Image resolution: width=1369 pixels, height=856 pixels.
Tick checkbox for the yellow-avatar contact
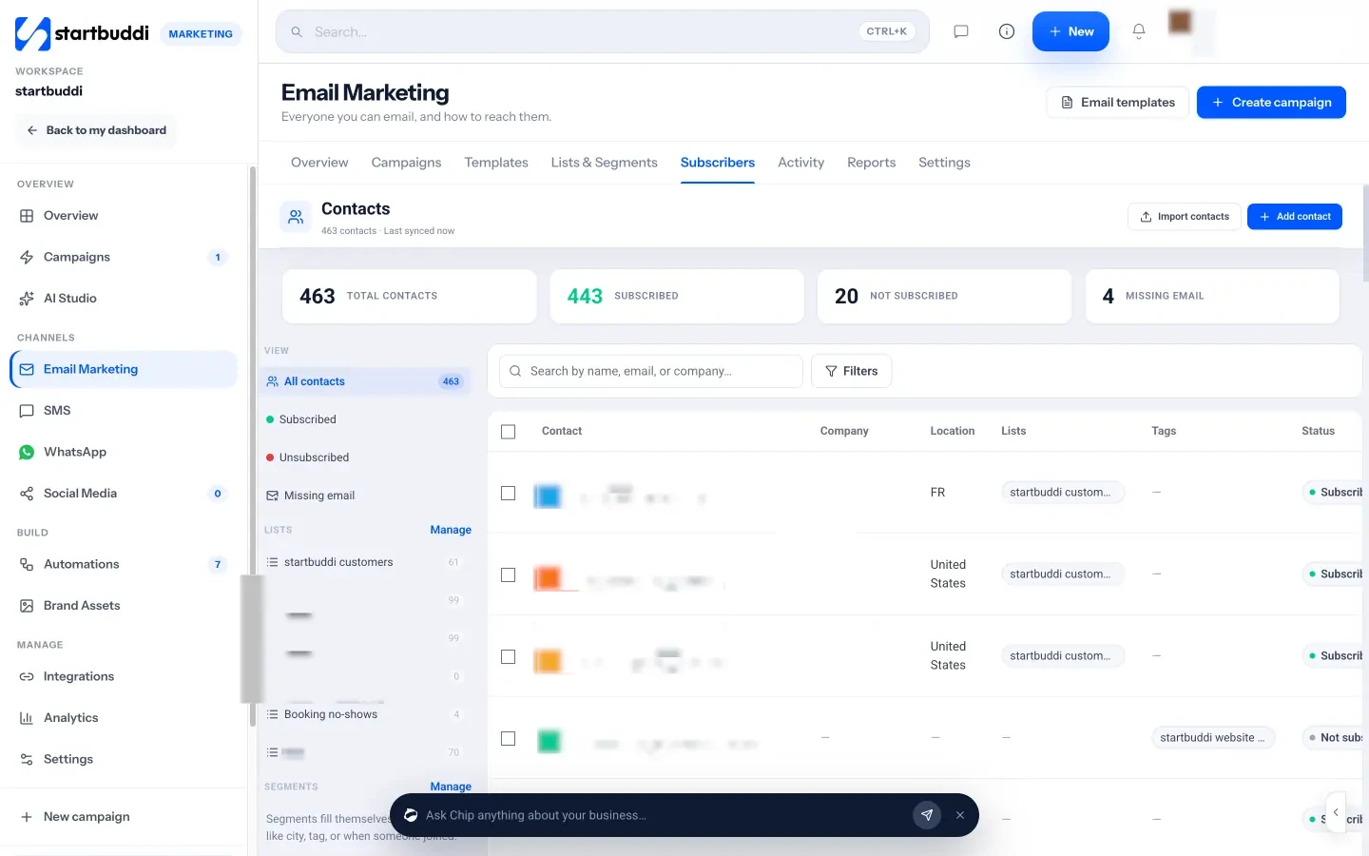click(509, 656)
